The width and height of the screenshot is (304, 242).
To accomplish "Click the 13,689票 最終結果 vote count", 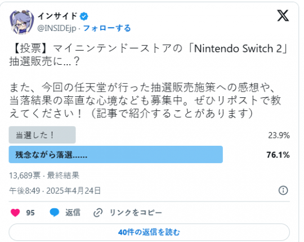I will pos(44,176).
